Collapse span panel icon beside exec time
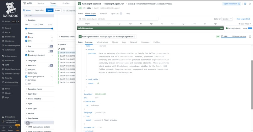This screenshot has height=132, width=253. point(250,36)
